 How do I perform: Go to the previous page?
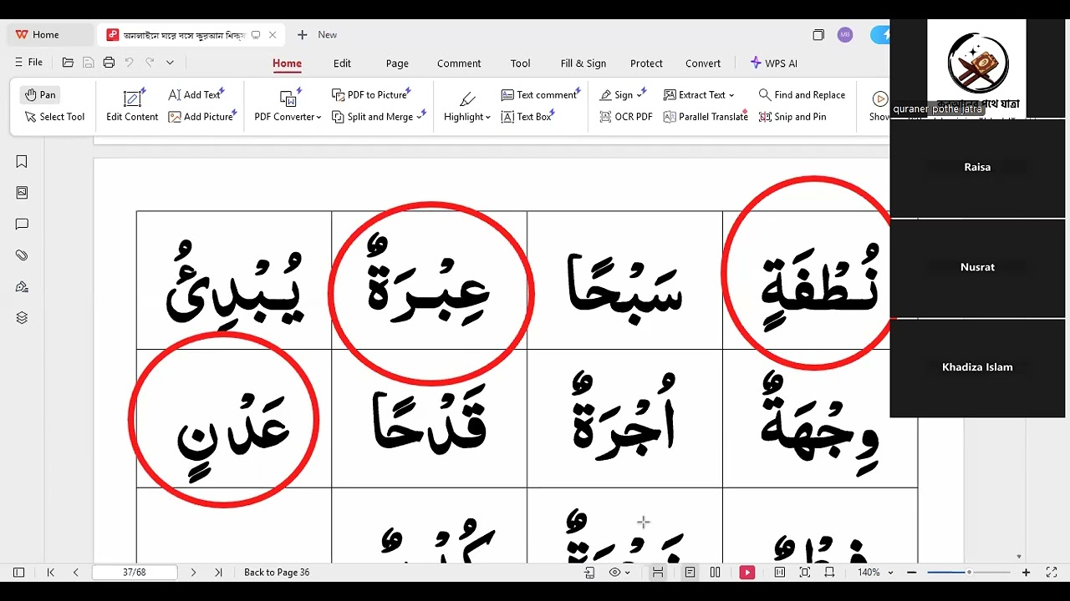pyautogui.click(x=75, y=573)
